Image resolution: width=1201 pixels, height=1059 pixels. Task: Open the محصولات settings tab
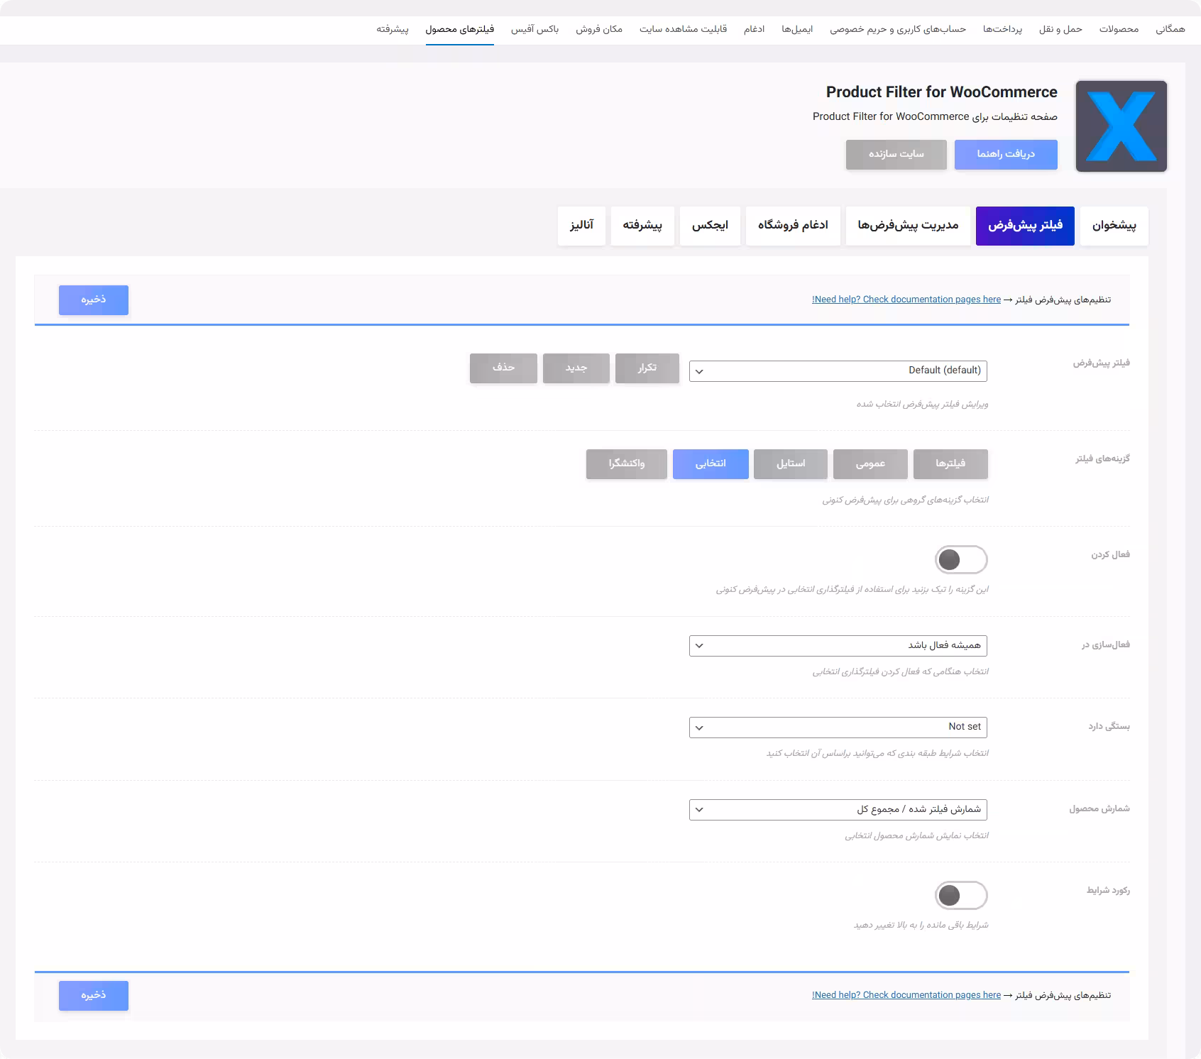point(1119,29)
